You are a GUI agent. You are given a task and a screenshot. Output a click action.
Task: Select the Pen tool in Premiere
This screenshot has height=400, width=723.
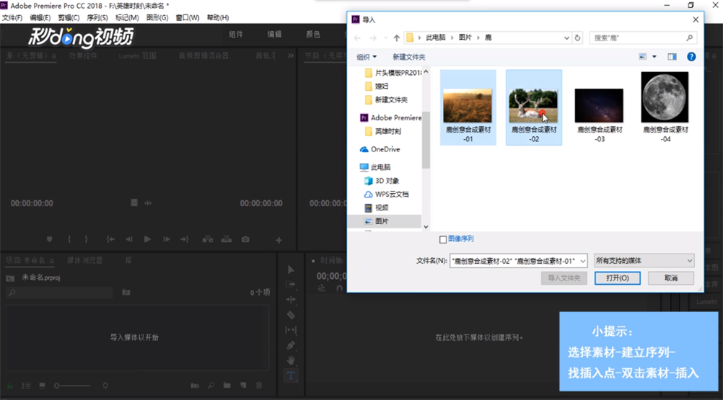point(291,345)
